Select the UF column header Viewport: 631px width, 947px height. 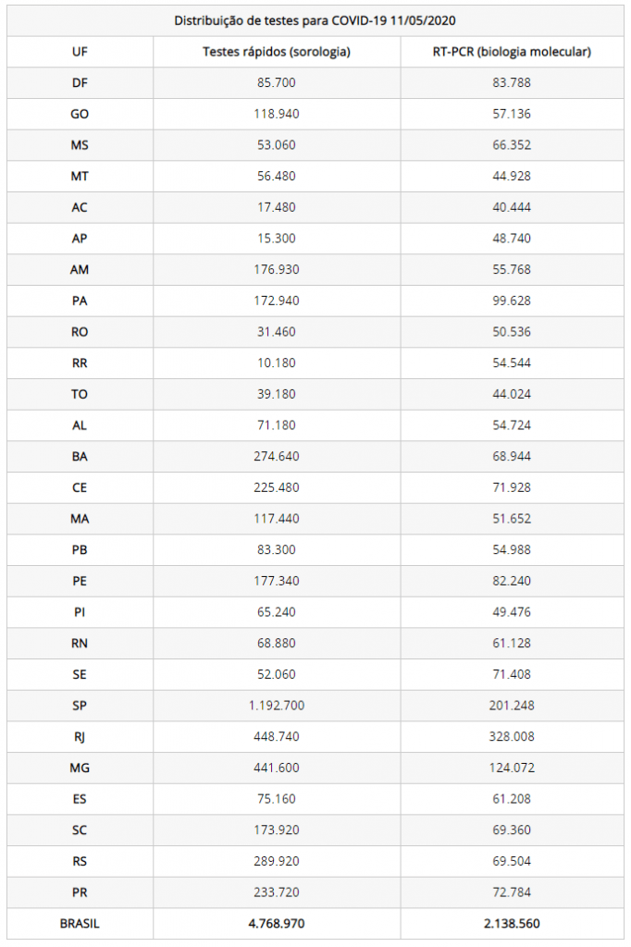(x=80, y=52)
